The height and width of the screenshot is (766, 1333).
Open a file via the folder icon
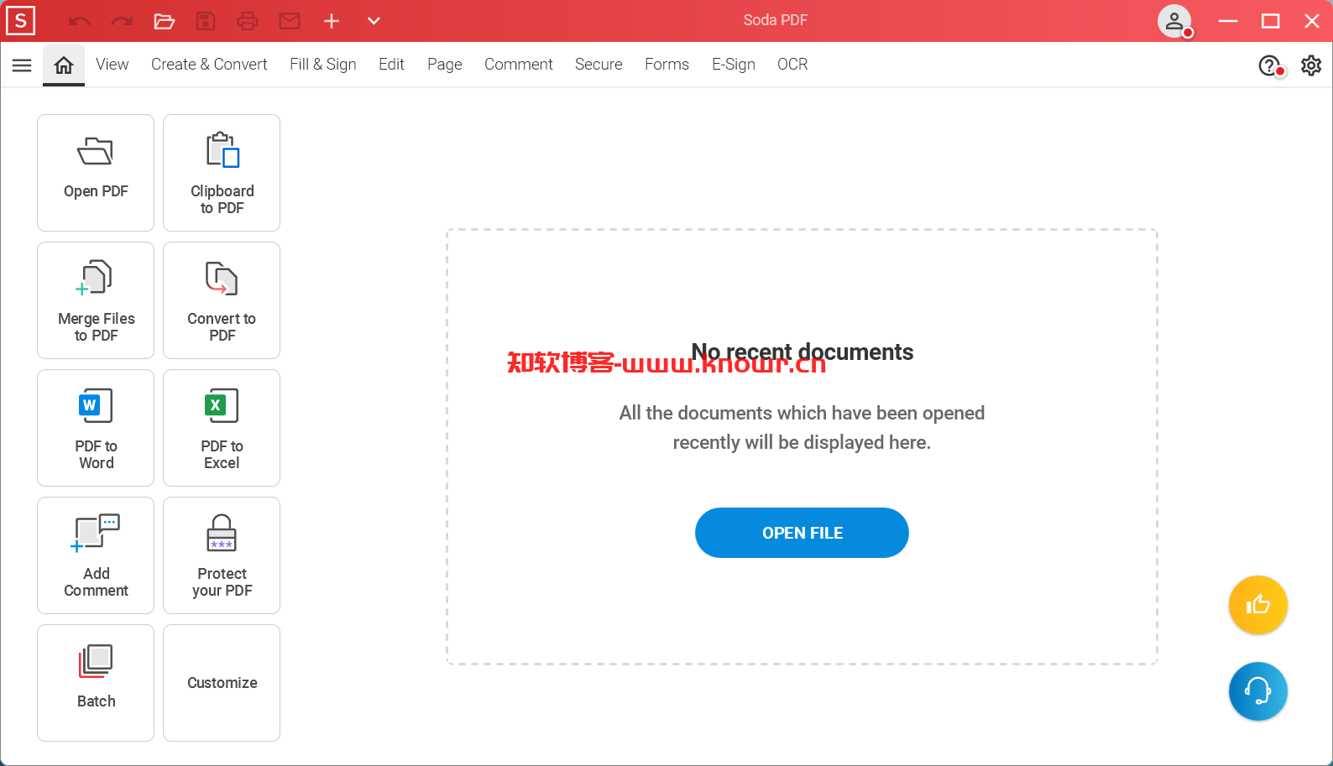tap(164, 21)
